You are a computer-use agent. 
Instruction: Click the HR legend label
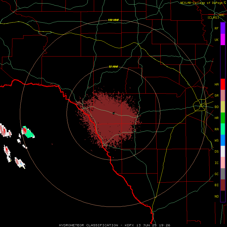(216, 118)
